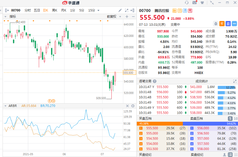238x157 pixels.
Task: Click the 卖盘五档 ask levels header
Action: 196,119
